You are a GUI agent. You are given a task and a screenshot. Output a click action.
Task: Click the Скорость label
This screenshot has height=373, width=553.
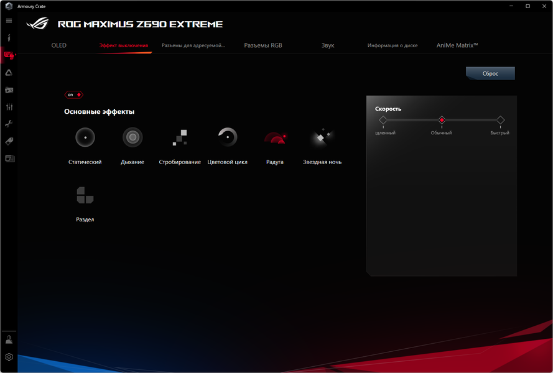pos(388,109)
